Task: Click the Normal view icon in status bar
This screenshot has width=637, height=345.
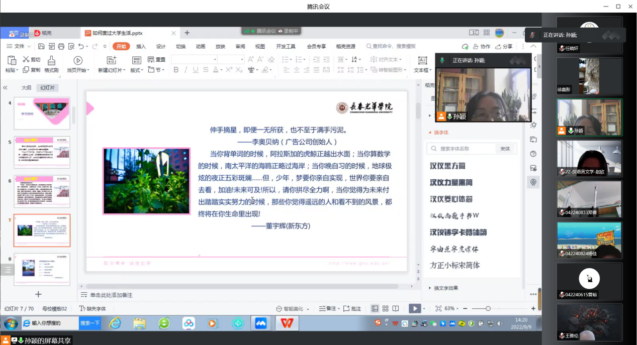Action: pos(375,308)
